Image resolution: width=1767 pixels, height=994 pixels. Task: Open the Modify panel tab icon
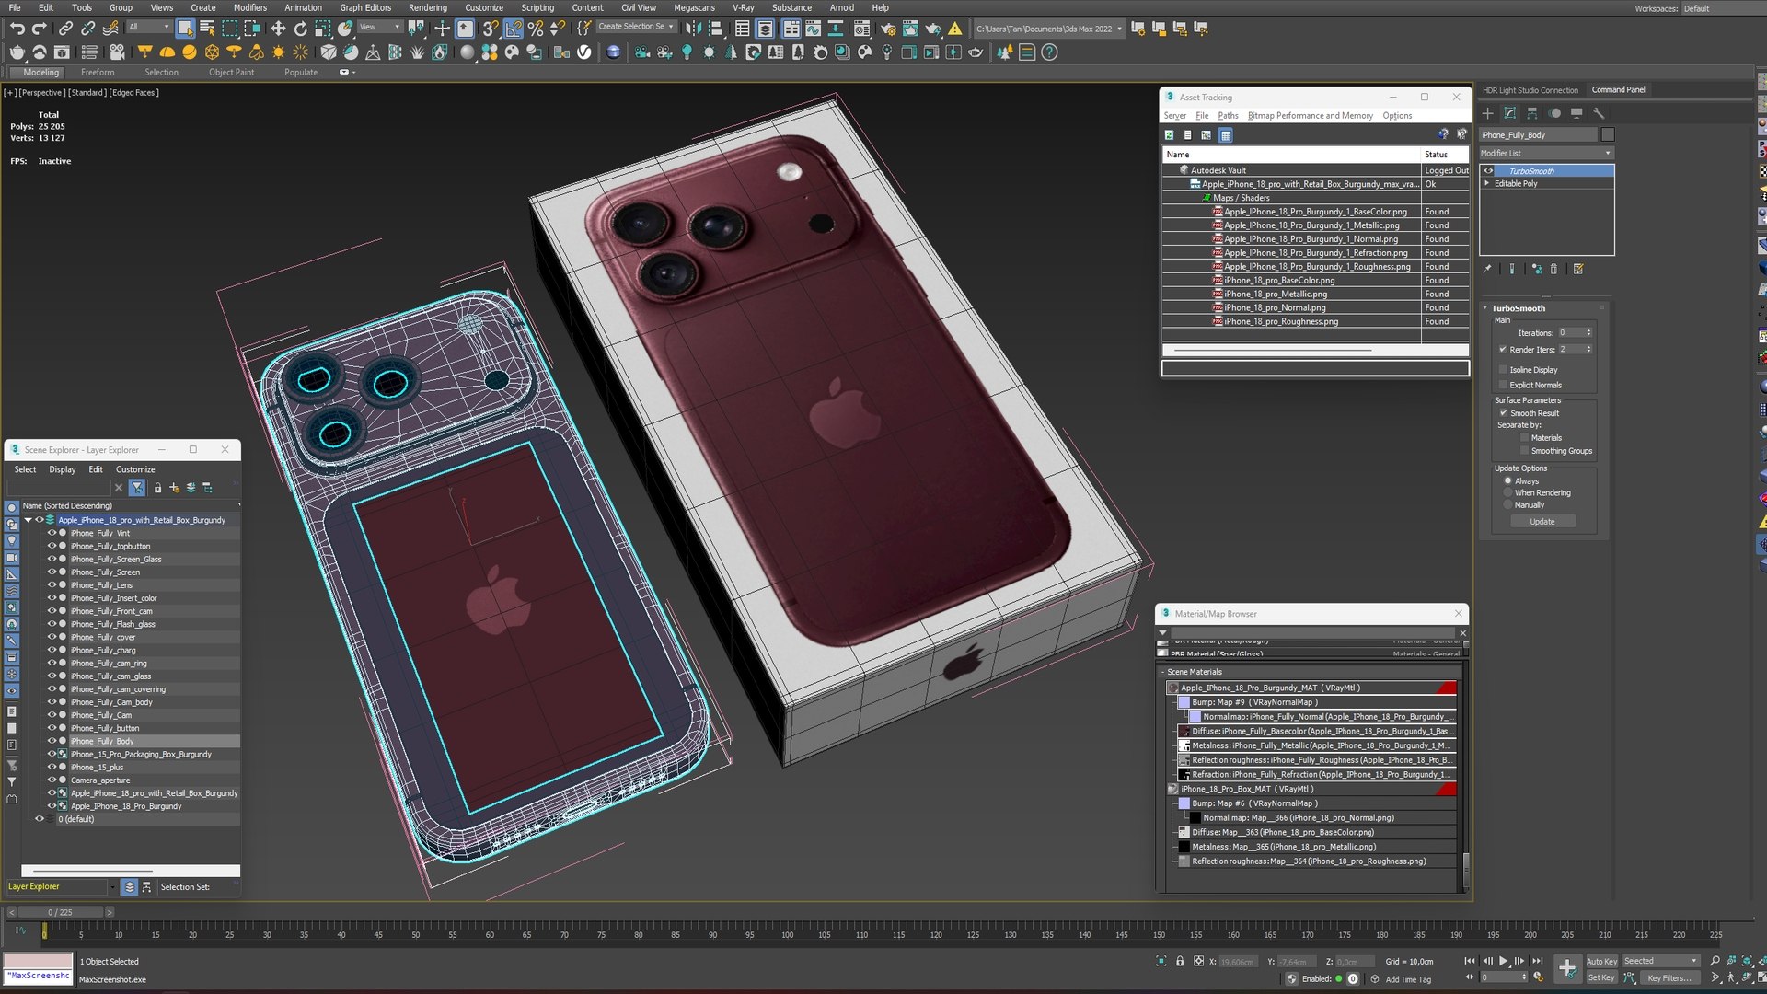point(1509,113)
